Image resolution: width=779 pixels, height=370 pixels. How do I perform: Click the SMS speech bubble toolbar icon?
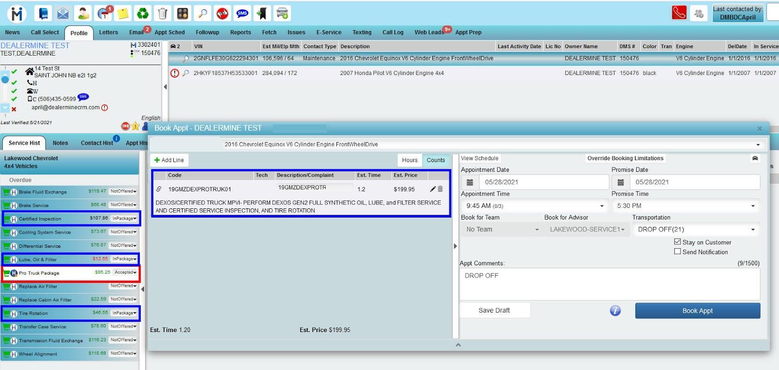click(x=242, y=14)
